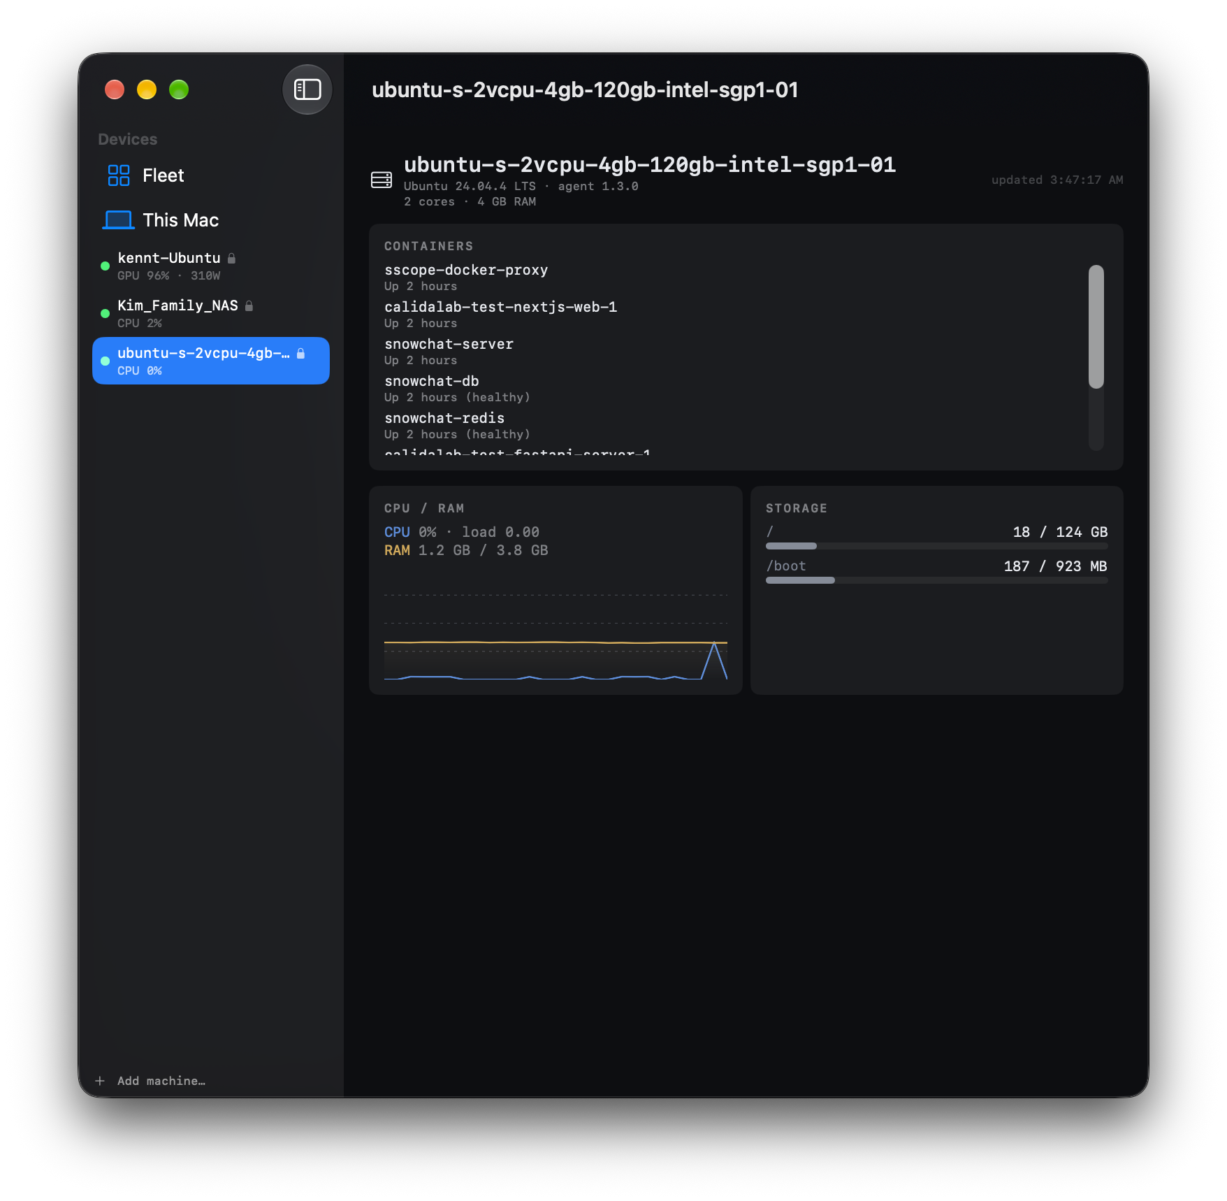This screenshot has width=1227, height=1201.
Task: Click the window title ubuntu-s-2vcpu-4gb-120gb-intel-sgp1-01
Action: point(585,89)
